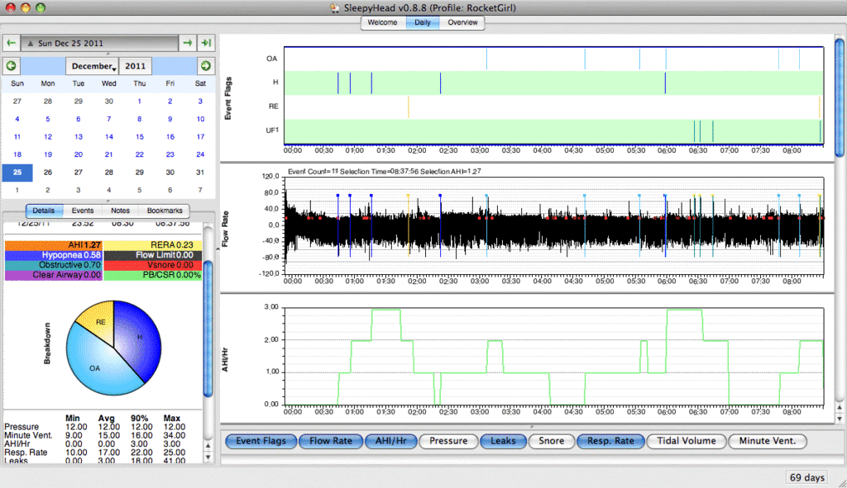Click the yellow RERA 0.23 color bar

[x=153, y=244]
